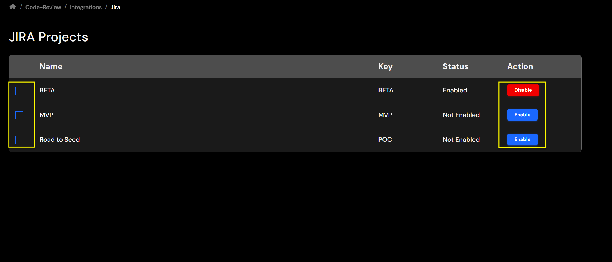The width and height of the screenshot is (612, 262).
Task: Click the JIRA Projects page heading
Action: pyautogui.click(x=48, y=37)
